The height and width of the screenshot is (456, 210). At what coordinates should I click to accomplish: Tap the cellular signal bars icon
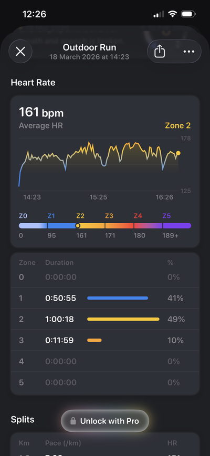159,14
